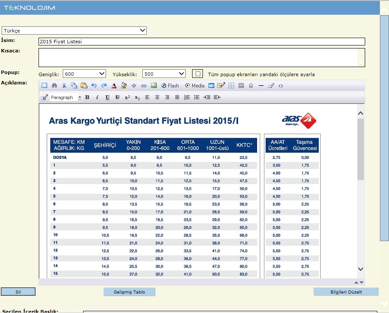The image size is (389, 313).
Task: Insert a hyperlink with the chain icon
Action: pos(144,86)
